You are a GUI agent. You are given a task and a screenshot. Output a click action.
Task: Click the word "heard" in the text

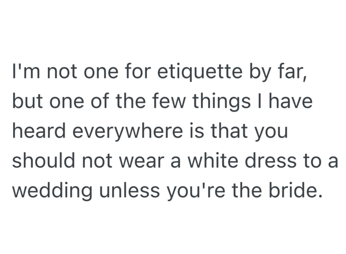click(x=40, y=132)
